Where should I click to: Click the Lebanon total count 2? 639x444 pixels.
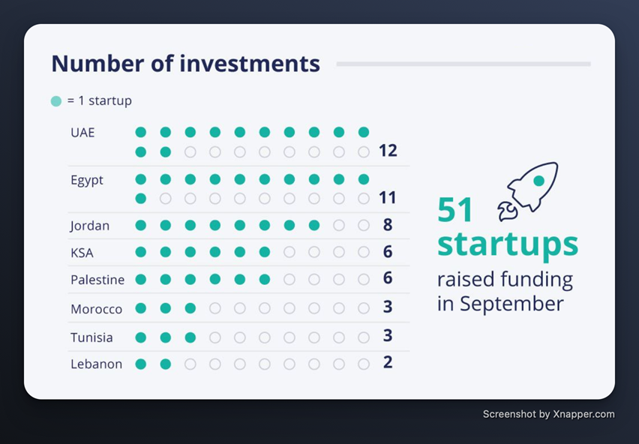point(388,363)
